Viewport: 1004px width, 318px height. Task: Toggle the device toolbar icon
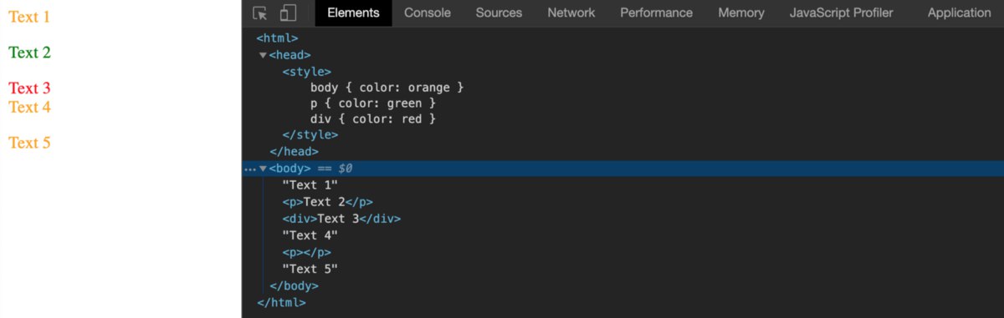click(288, 13)
